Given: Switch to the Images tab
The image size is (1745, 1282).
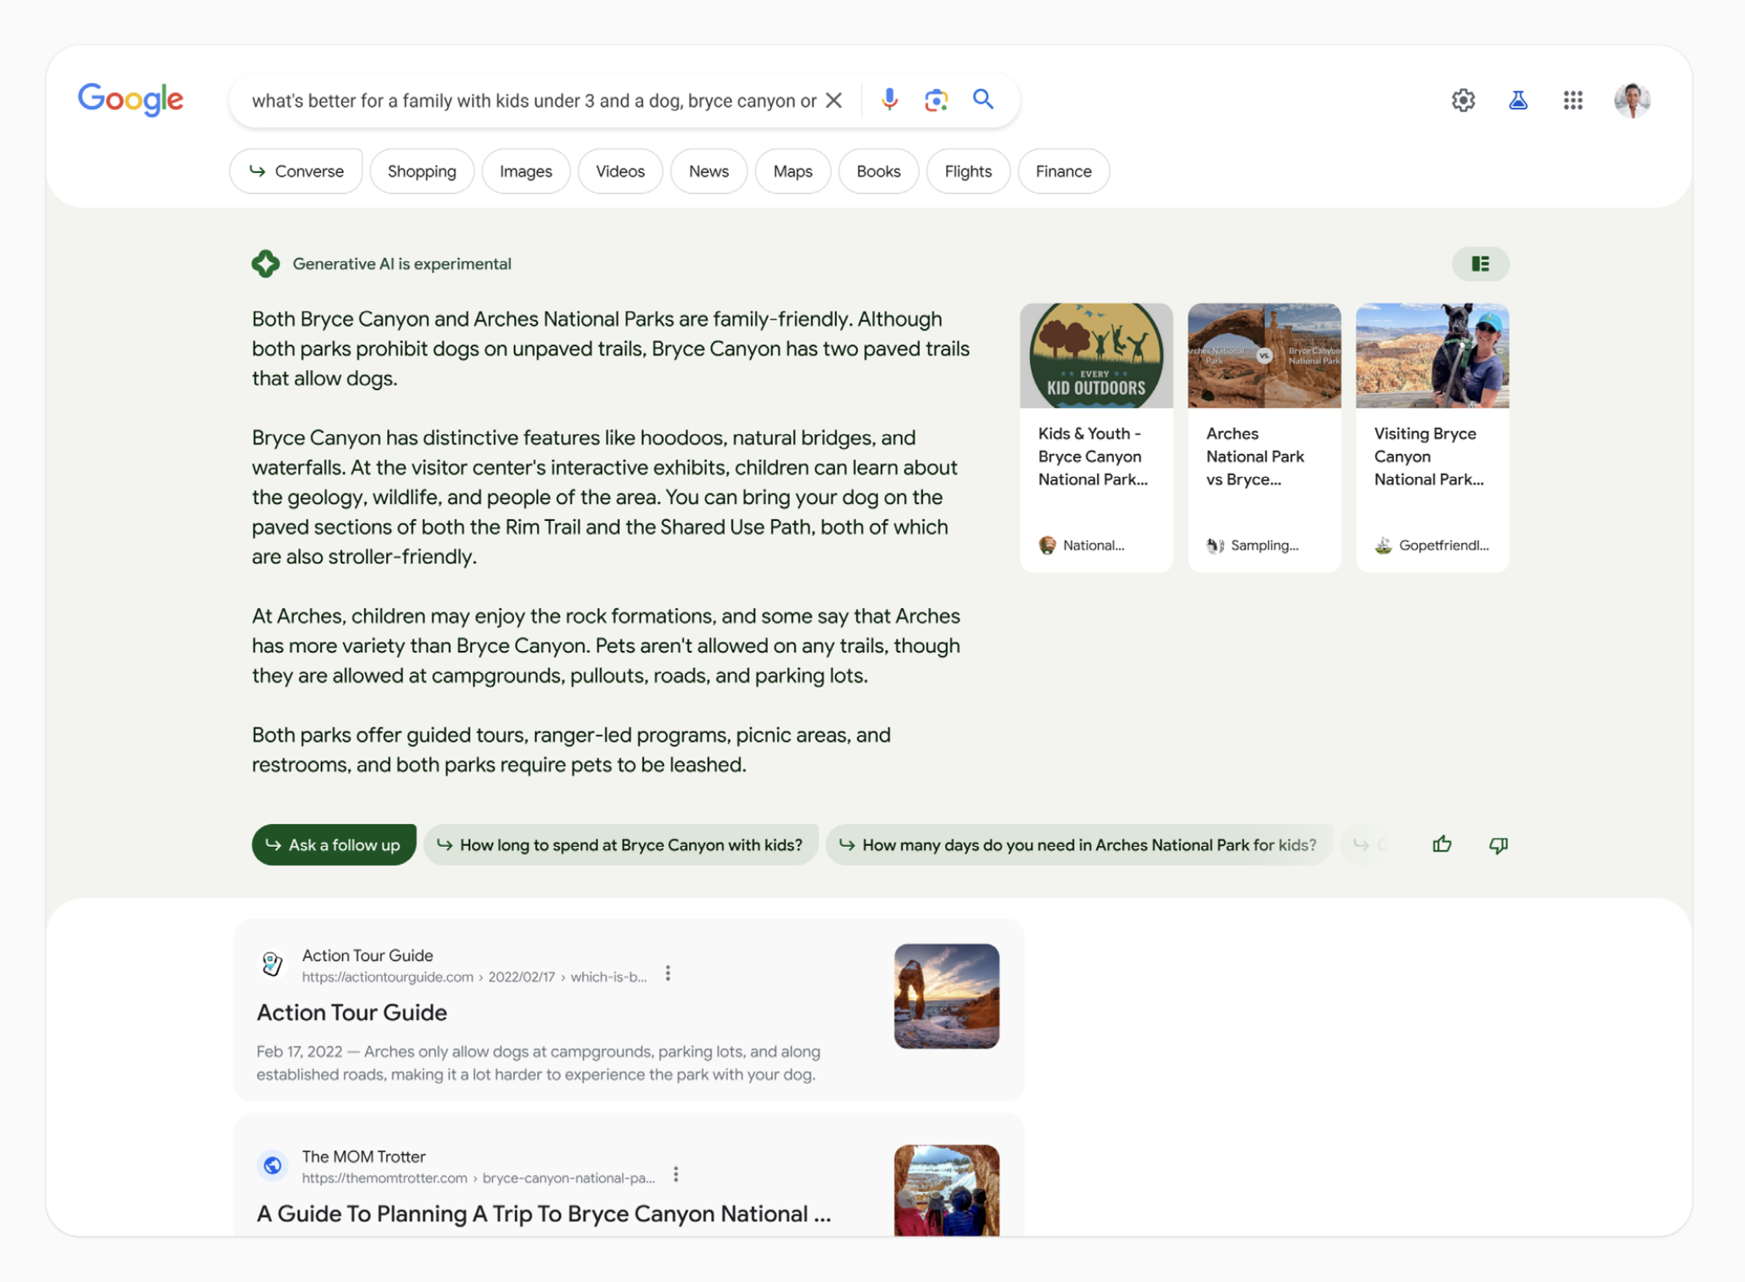Looking at the screenshot, I should point(526,171).
